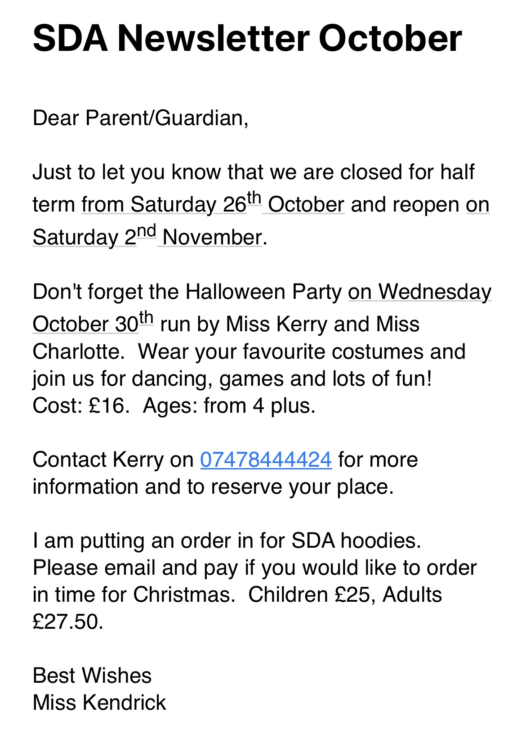Screen dimensions: 526x748
Task: Tap the underlined 'October 30th' date
Action: 93,323
